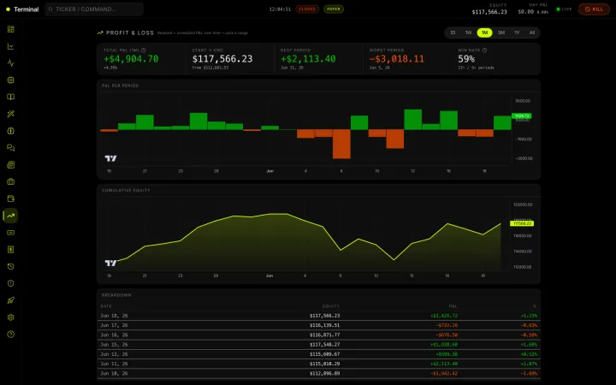The image size is (616, 385).
Task: Open the open-book icon in sidebar
Action: 10,97
